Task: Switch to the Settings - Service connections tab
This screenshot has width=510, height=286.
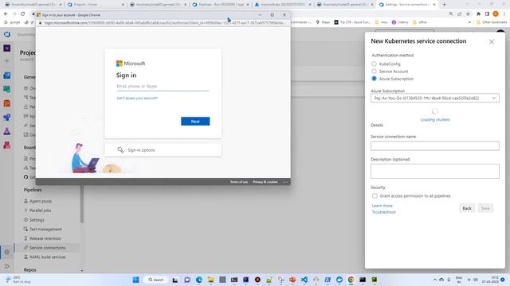Action: pyautogui.click(x=408, y=5)
